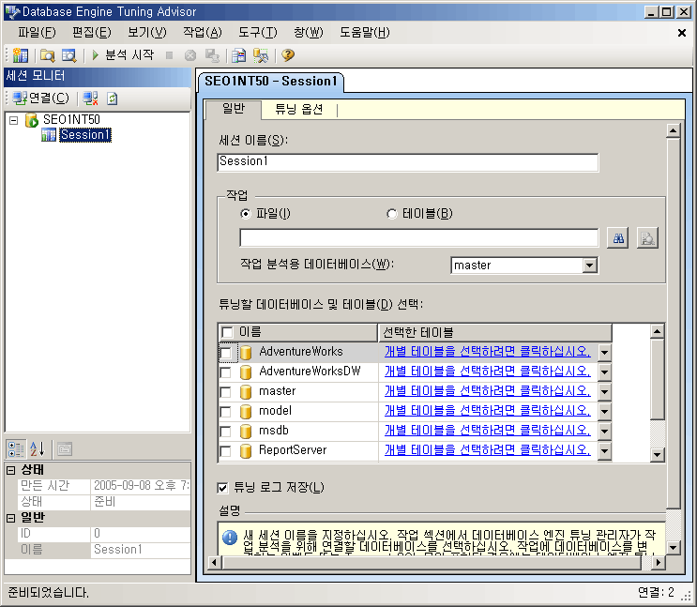Switch to the 튜닝 옵션 tab

(x=298, y=109)
